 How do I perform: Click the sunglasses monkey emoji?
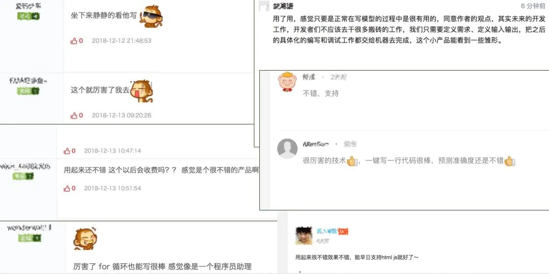click(151, 16)
